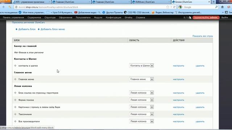232x130 pixels.
Task: Click the drag handle for 'Блок ссылка на страницу партнеров'
Action: pyautogui.click(x=15, y=93)
